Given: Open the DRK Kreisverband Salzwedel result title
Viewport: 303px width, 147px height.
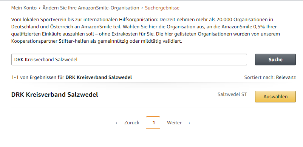Looking at the screenshot, I should coord(55,94).
